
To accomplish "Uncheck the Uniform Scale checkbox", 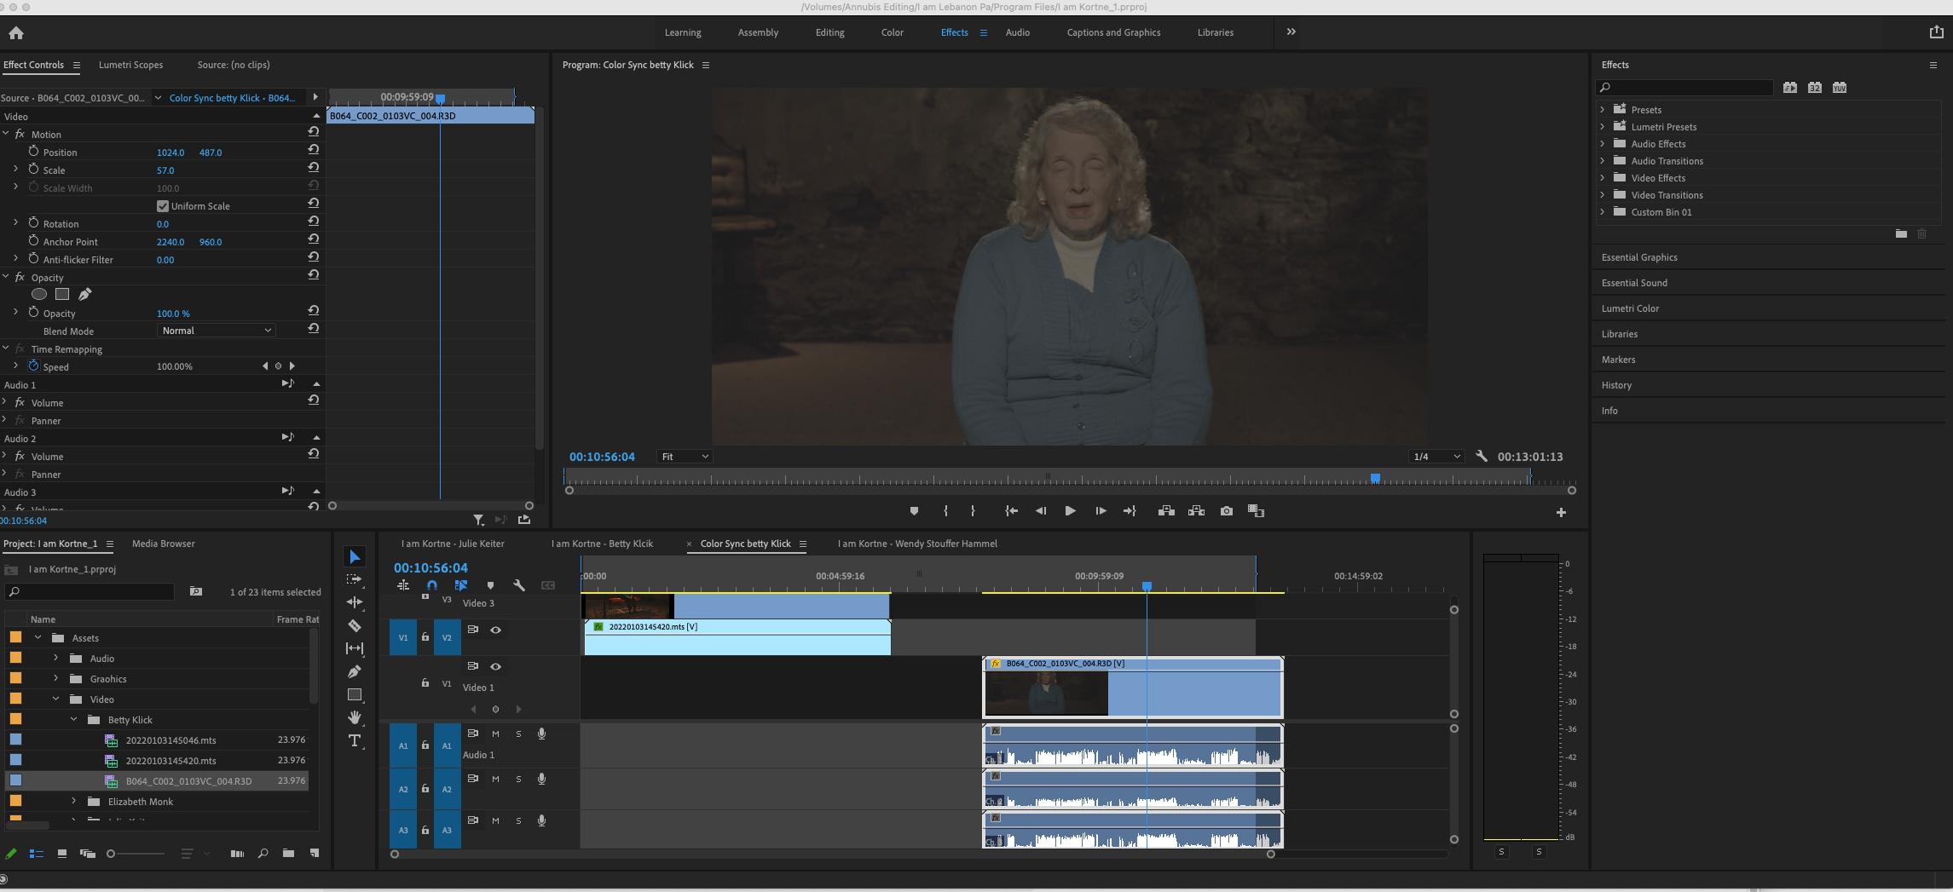I will (x=162, y=205).
